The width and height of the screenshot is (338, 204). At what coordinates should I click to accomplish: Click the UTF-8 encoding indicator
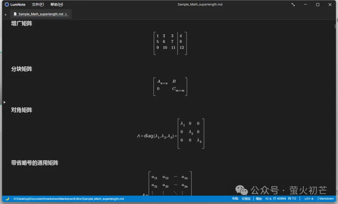(x=309, y=199)
